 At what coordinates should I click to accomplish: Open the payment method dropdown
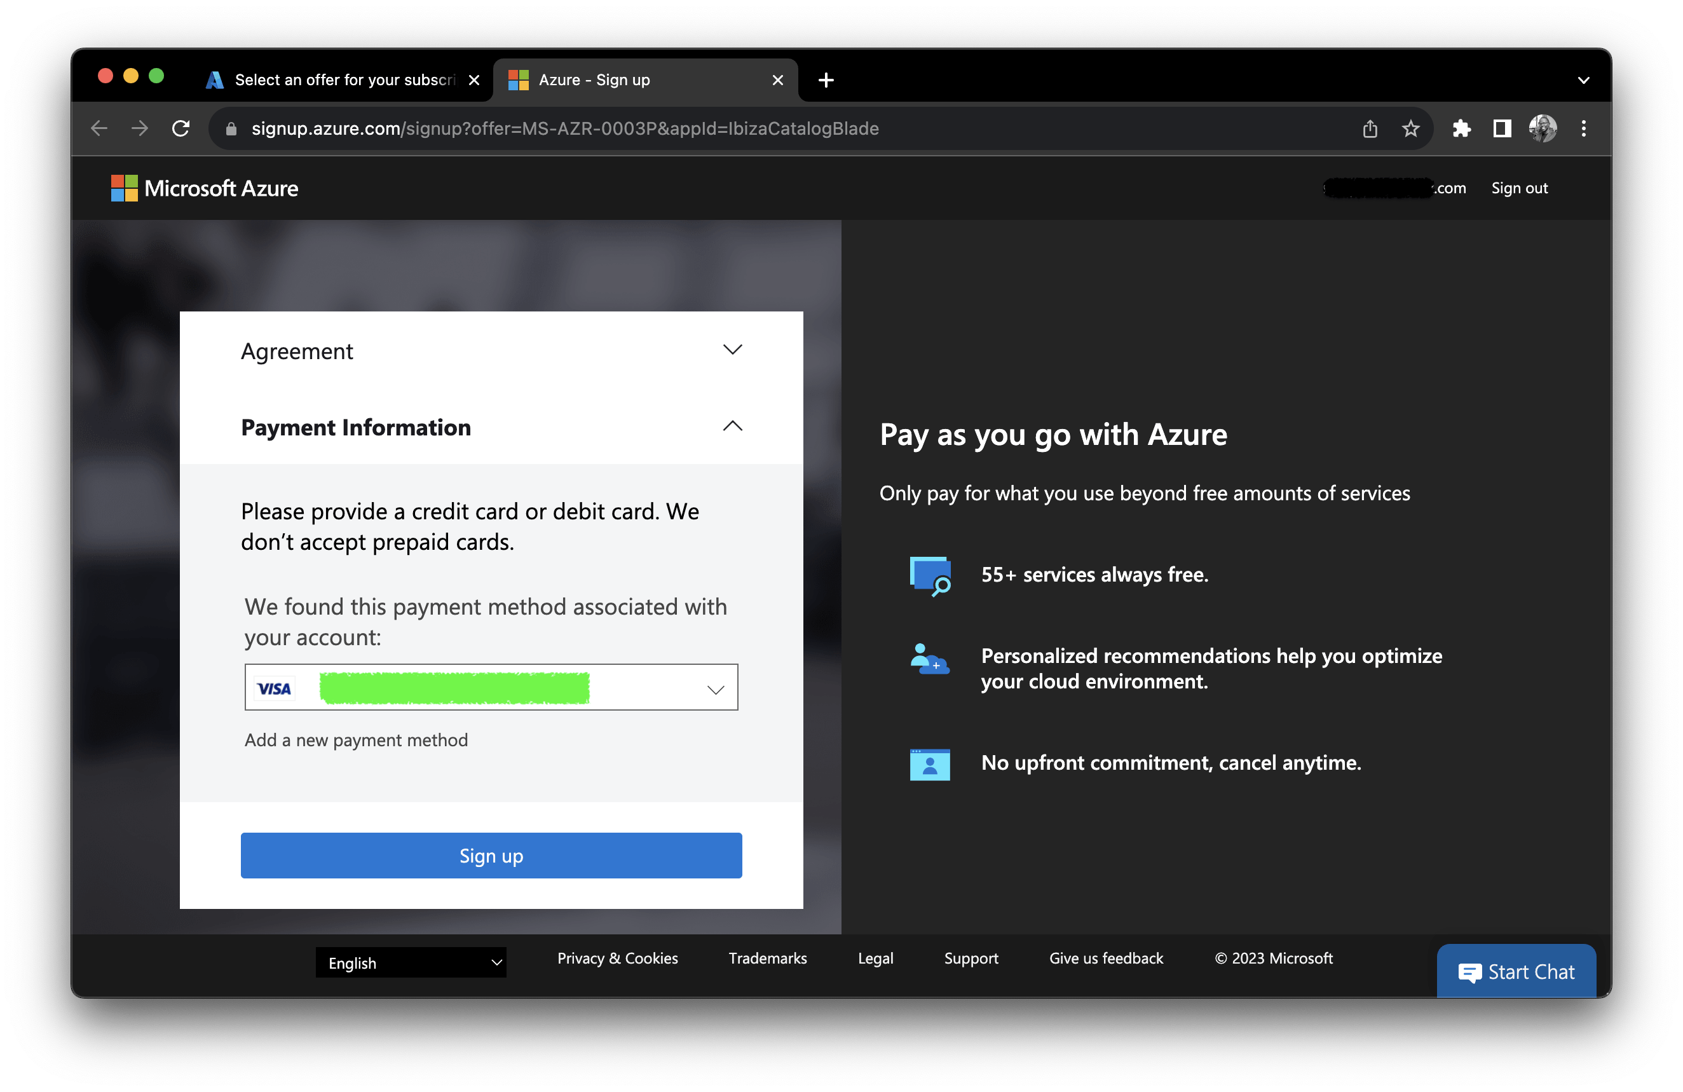716,688
